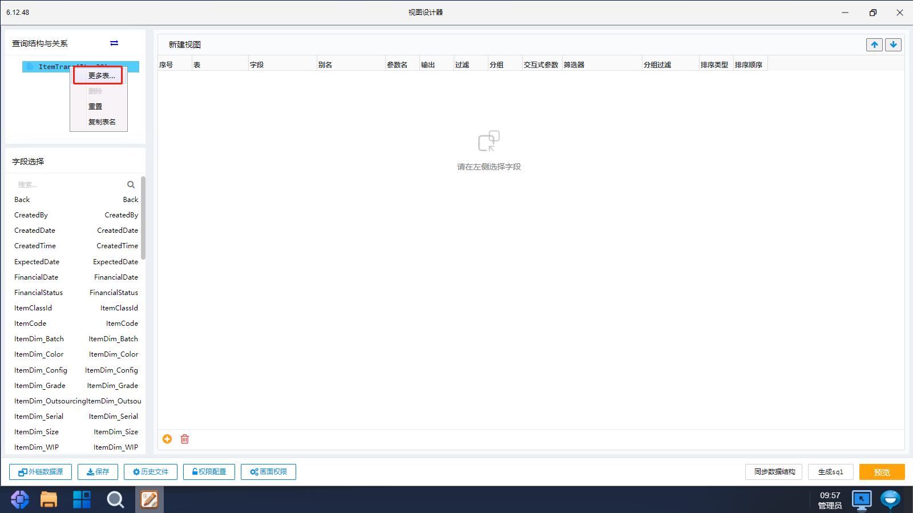Screen dimensions: 913x513
Task: Open the file manager folder on taskbar
Action: pyautogui.click(x=49, y=499)
